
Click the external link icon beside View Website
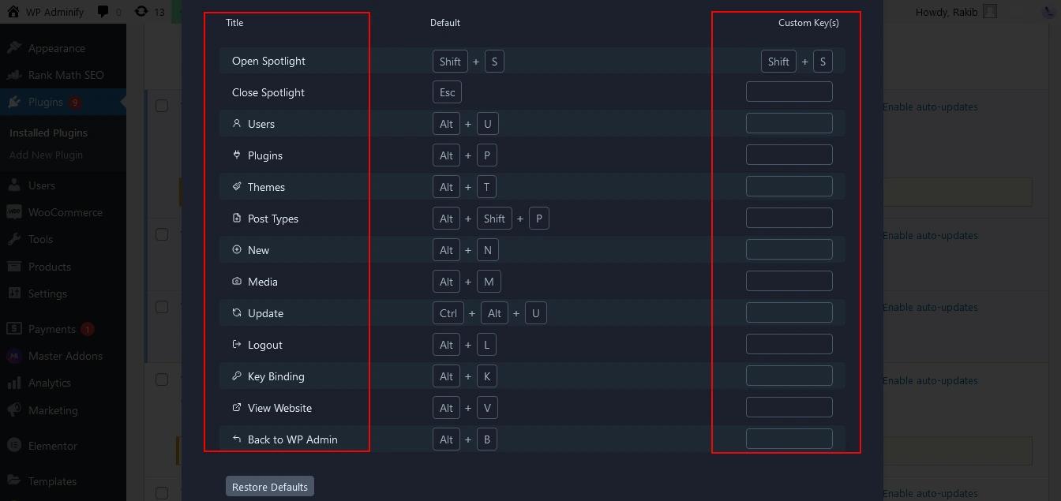pos(236,408)
